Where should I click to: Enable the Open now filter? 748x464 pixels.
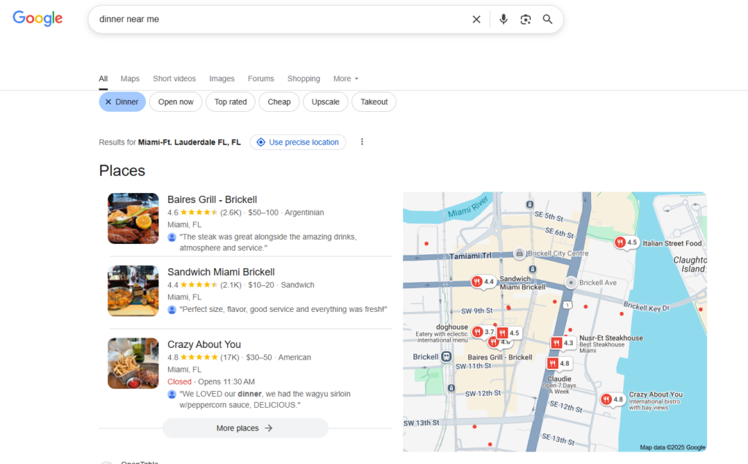176,102
